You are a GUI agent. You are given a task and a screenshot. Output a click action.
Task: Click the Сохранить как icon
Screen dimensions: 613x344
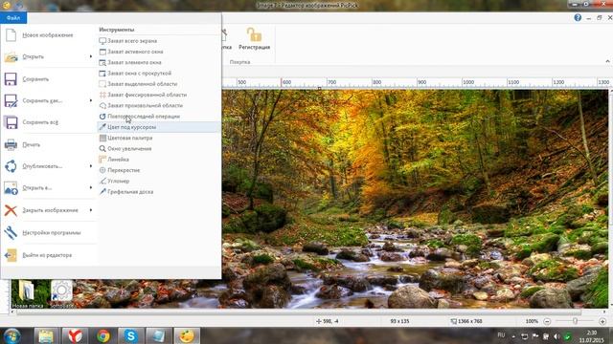point(11,100)
